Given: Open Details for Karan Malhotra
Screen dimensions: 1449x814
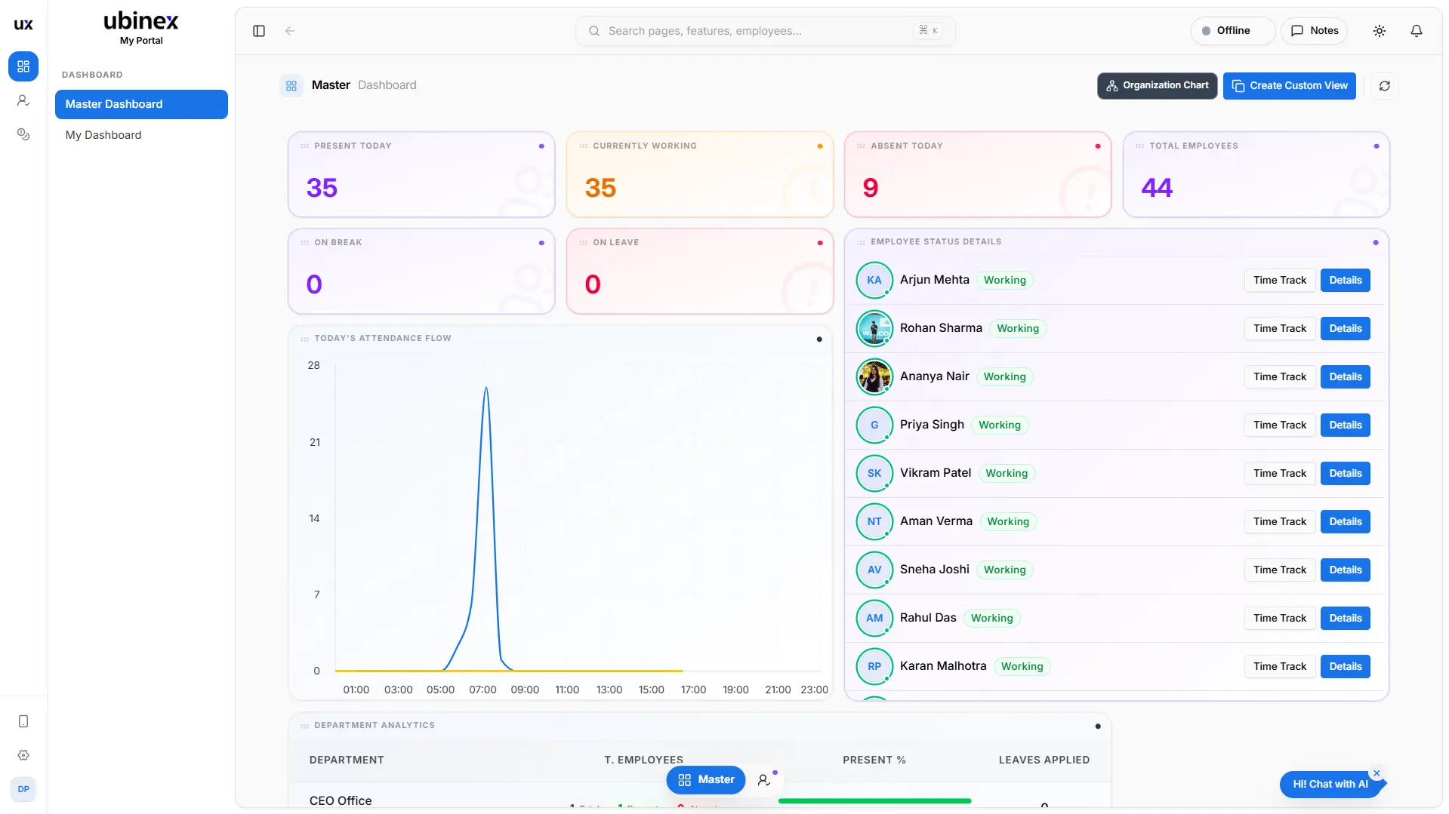Looking at the screenshot, I should click(x=1346, y=667).
